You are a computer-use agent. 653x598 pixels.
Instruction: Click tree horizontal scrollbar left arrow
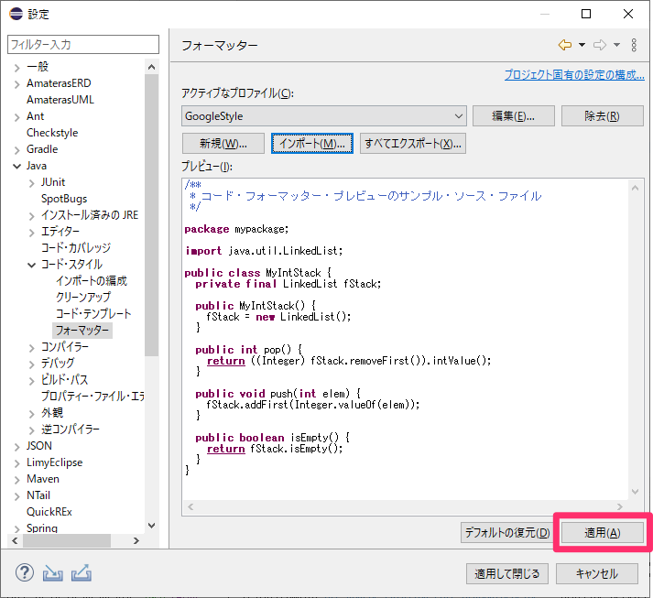15,540
